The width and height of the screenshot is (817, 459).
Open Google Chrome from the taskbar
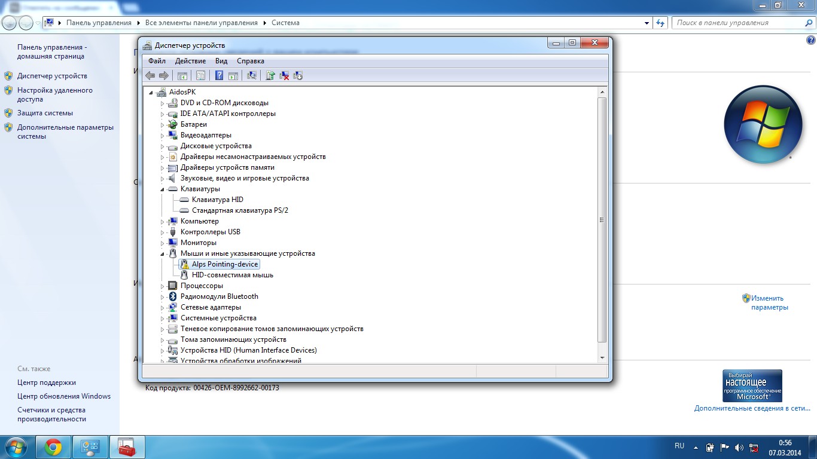pyautogui.click(x=53, y=447)
